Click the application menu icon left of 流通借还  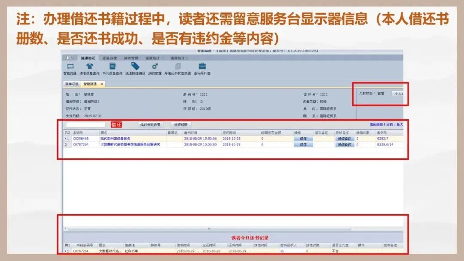70,58
